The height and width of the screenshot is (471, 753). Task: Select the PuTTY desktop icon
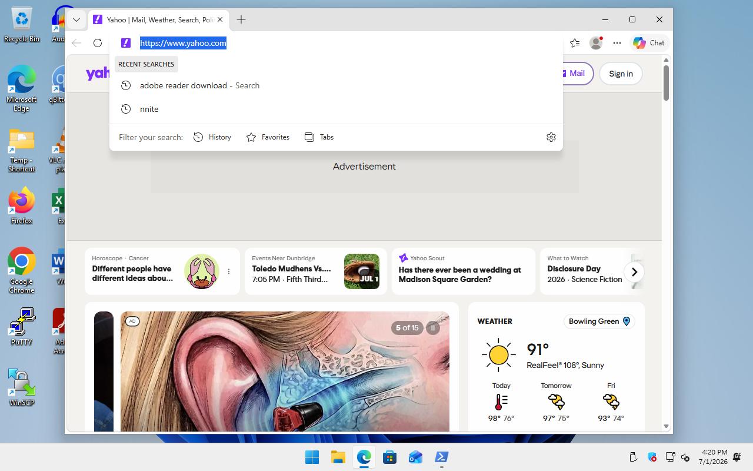point(22,327)
